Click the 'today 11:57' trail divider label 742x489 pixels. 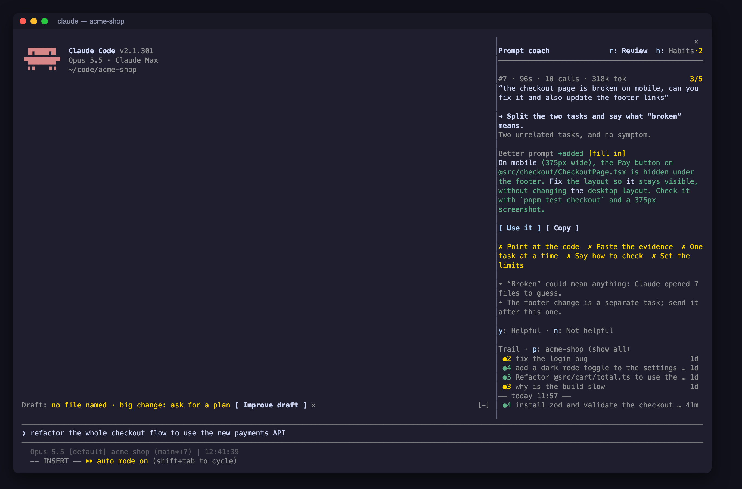[535, 396]
